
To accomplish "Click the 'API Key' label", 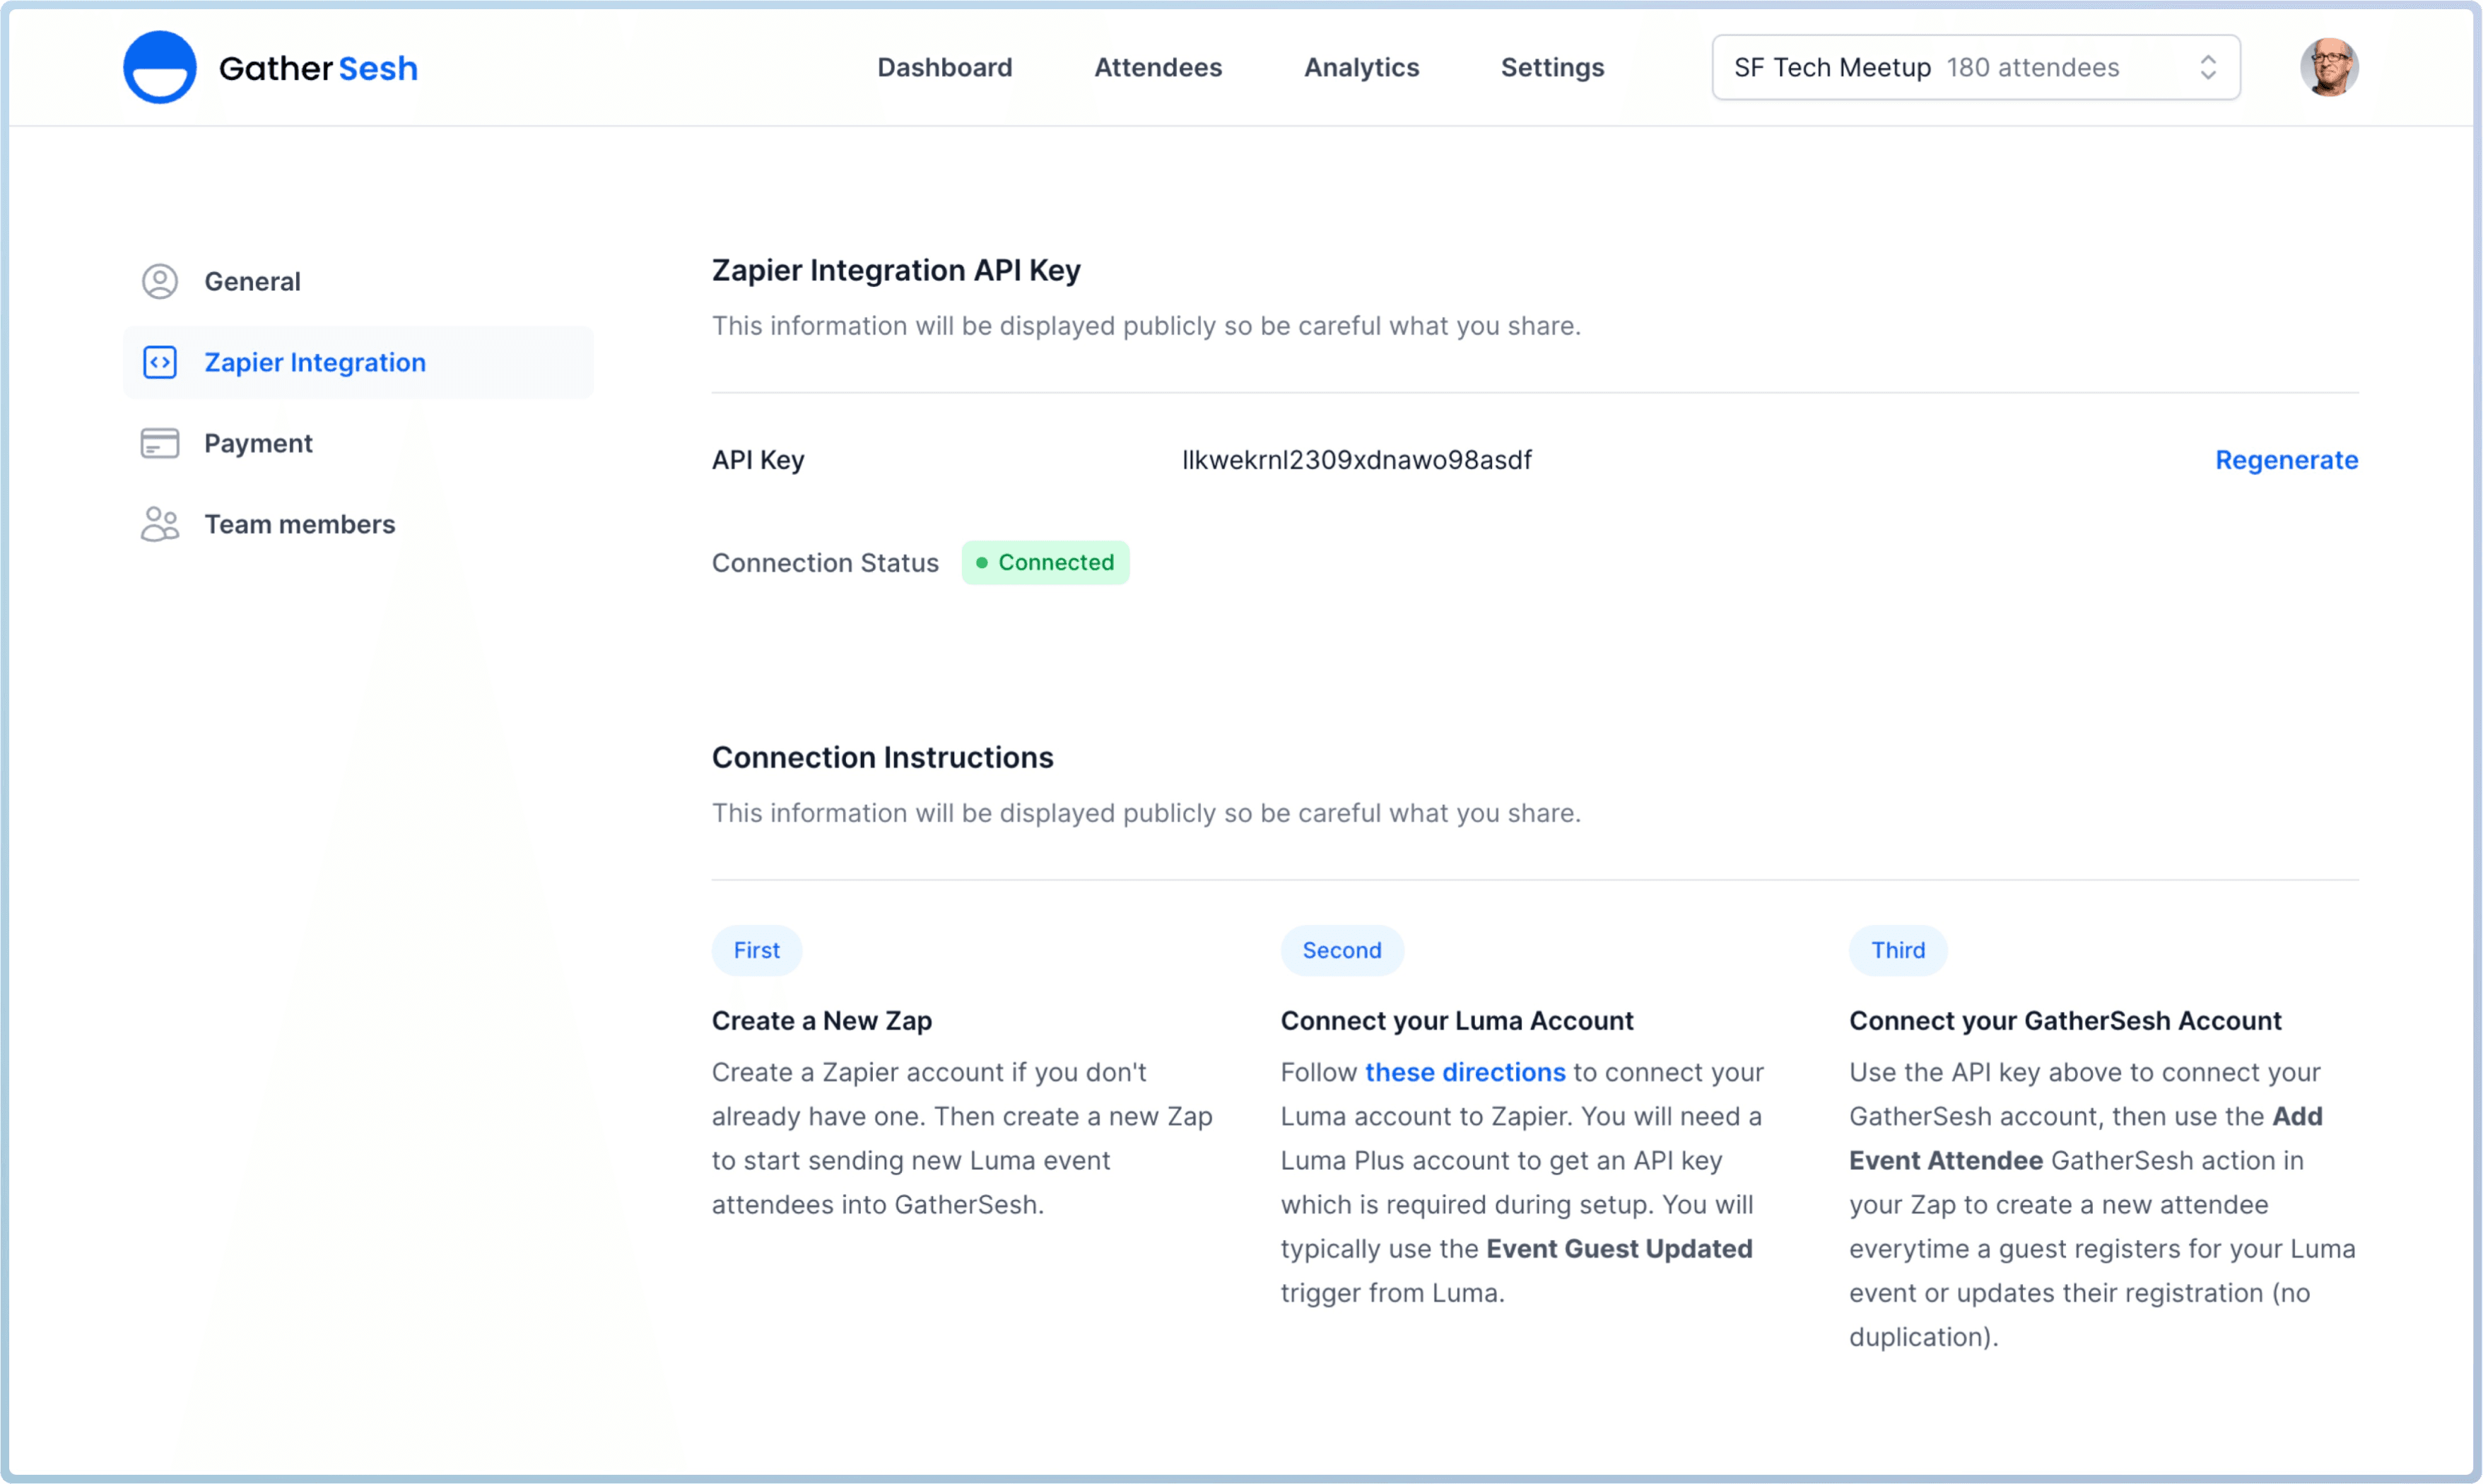I will pyautogui.click(x=758, y=460).
